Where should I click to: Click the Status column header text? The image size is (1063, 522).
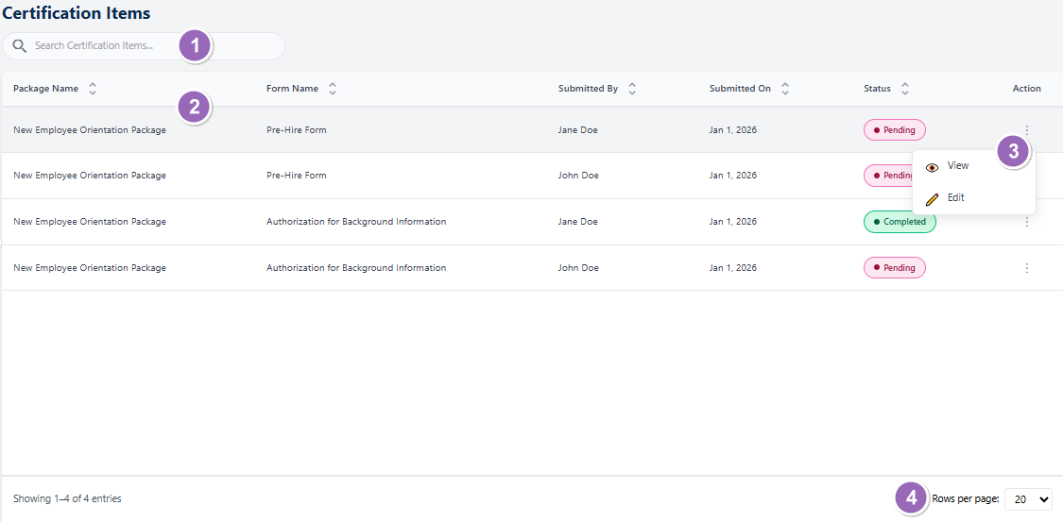(877, 89)
